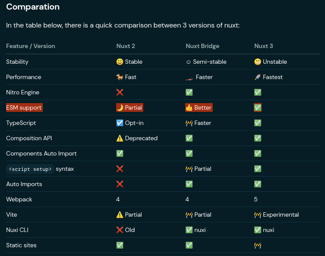The width and height of the screenshot is (325, 256).
Task: Click the red cross next to Old
Action: coord(120,230)
